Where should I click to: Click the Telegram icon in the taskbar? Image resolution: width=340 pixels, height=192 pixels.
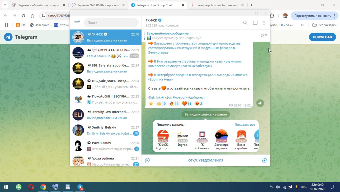pyautogui.click(x=80, y=187)
